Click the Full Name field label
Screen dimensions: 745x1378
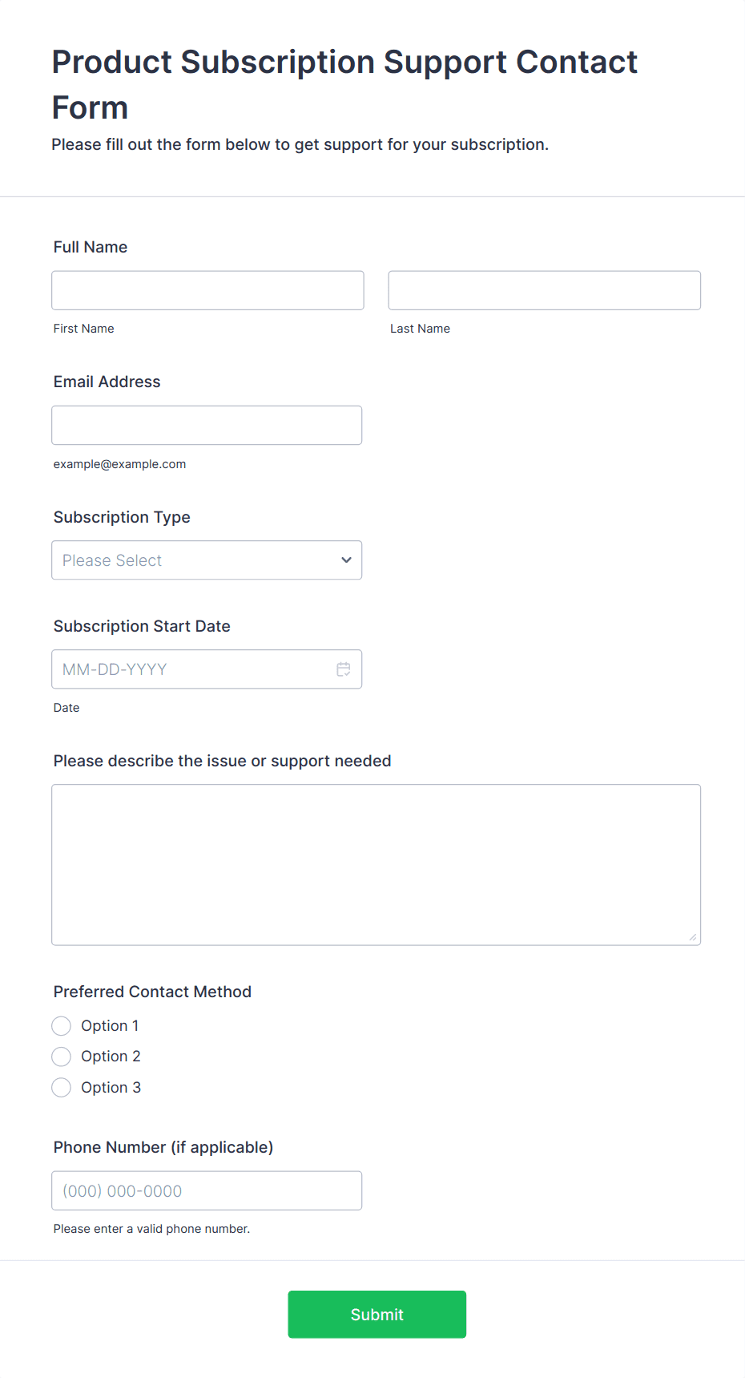click(91, 247)
